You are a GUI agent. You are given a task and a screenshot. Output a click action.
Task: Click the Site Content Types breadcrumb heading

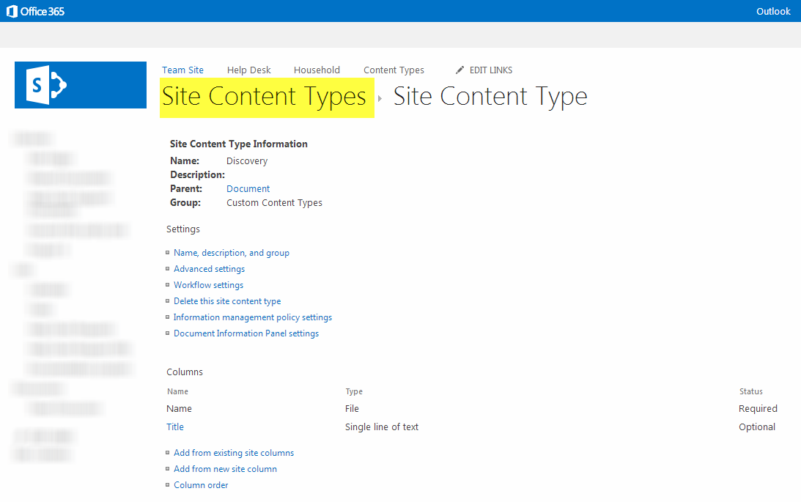point(264,97)
